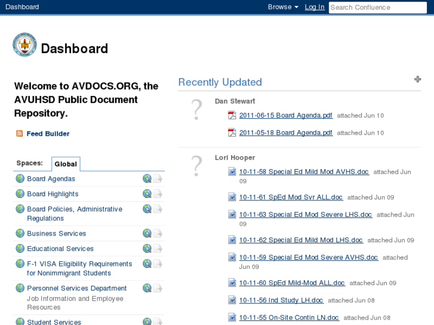This screenshot has height=325, width=434.
Task: Click add page icon for F-1 VISA space
Action: 158,264
